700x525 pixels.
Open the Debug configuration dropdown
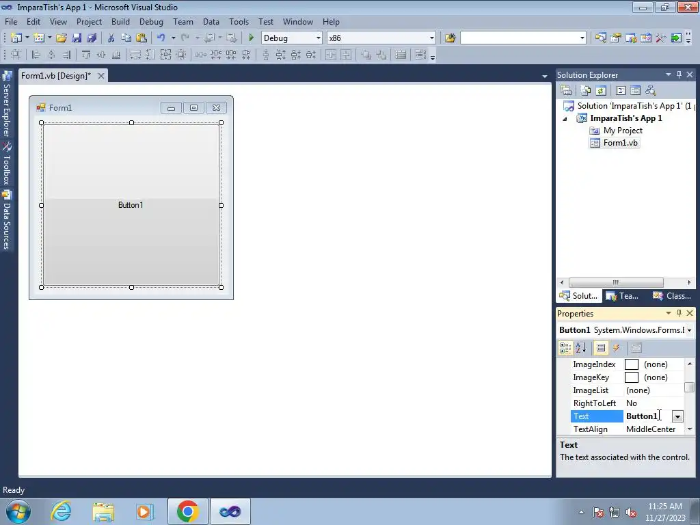pos(319,38)
